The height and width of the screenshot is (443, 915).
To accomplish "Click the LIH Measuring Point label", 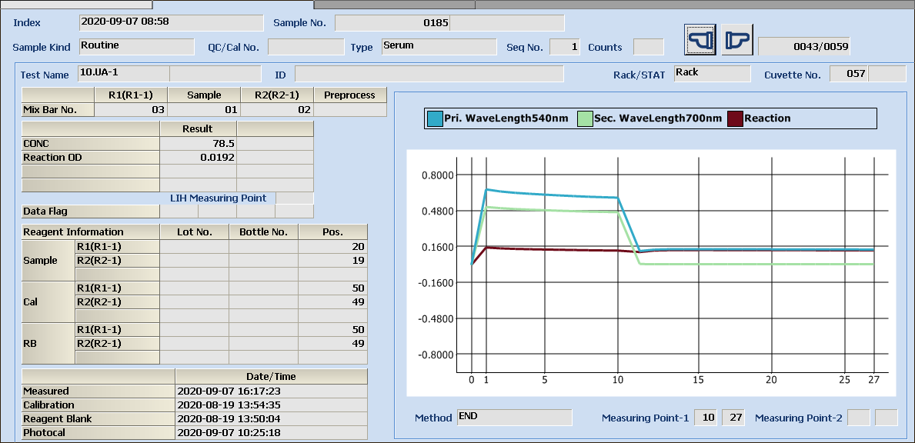I will click(218, 198).
